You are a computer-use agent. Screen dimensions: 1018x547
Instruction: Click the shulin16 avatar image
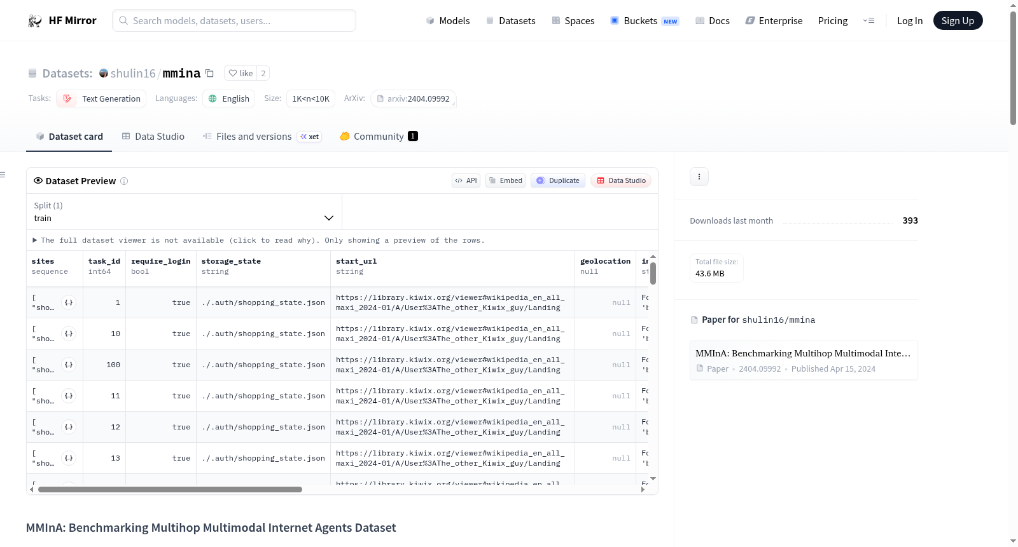(x=104, y=73)
